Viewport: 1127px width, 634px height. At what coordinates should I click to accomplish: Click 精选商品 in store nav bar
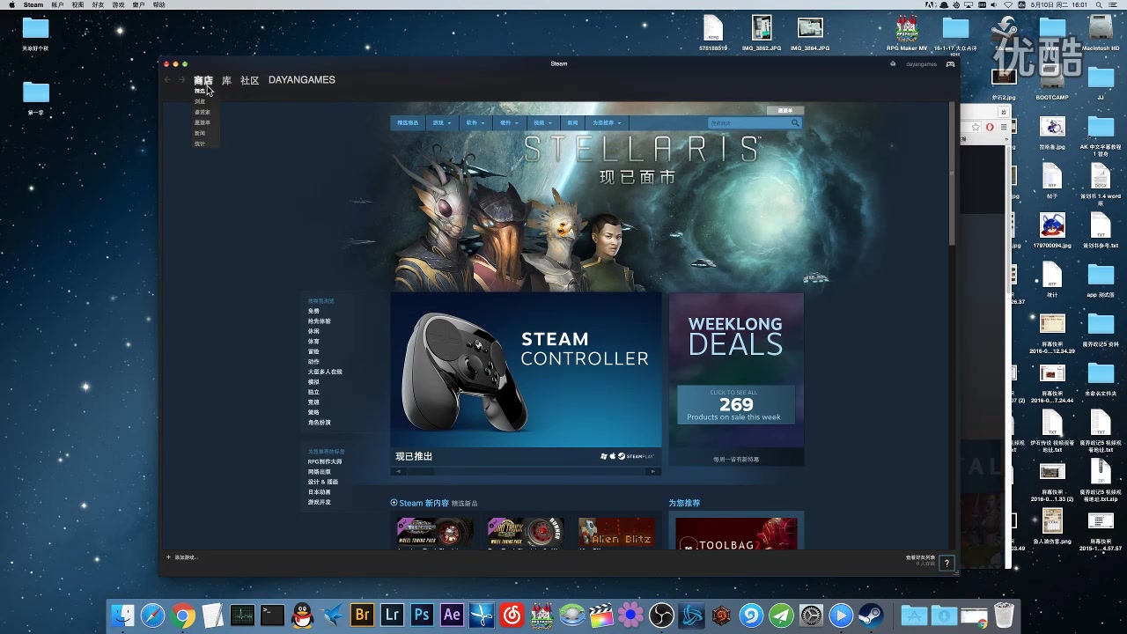tap(408, 123)
